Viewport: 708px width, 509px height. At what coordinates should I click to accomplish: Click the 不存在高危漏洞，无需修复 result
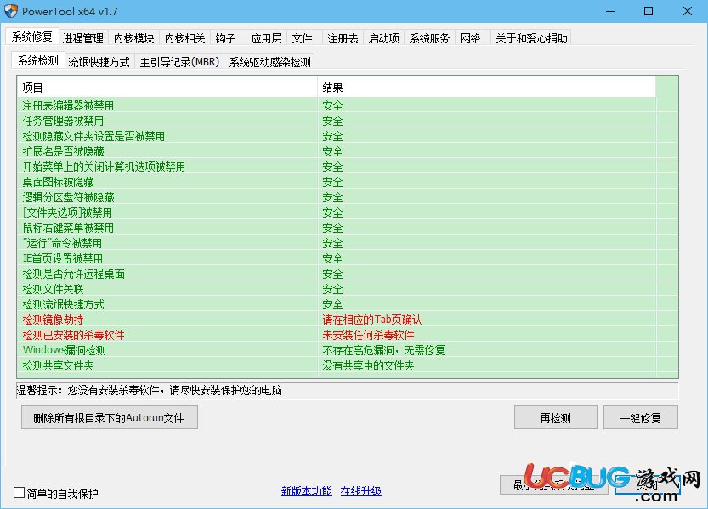click(384, 350)
